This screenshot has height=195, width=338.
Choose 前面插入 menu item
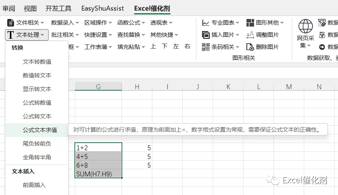click(x=37, y=185)
